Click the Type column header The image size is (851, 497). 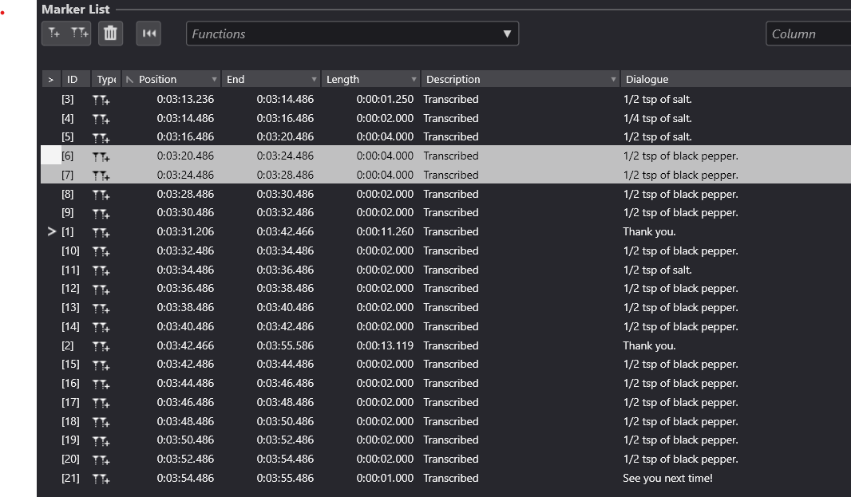(105, 80)
